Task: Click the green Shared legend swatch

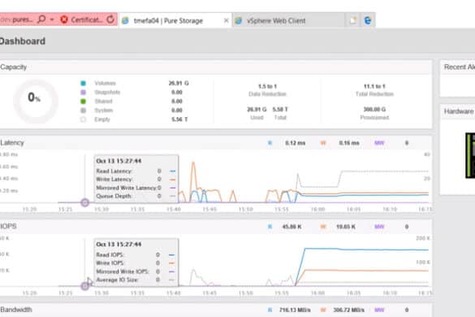Action: pyautogui.click(x=83, y=102)
